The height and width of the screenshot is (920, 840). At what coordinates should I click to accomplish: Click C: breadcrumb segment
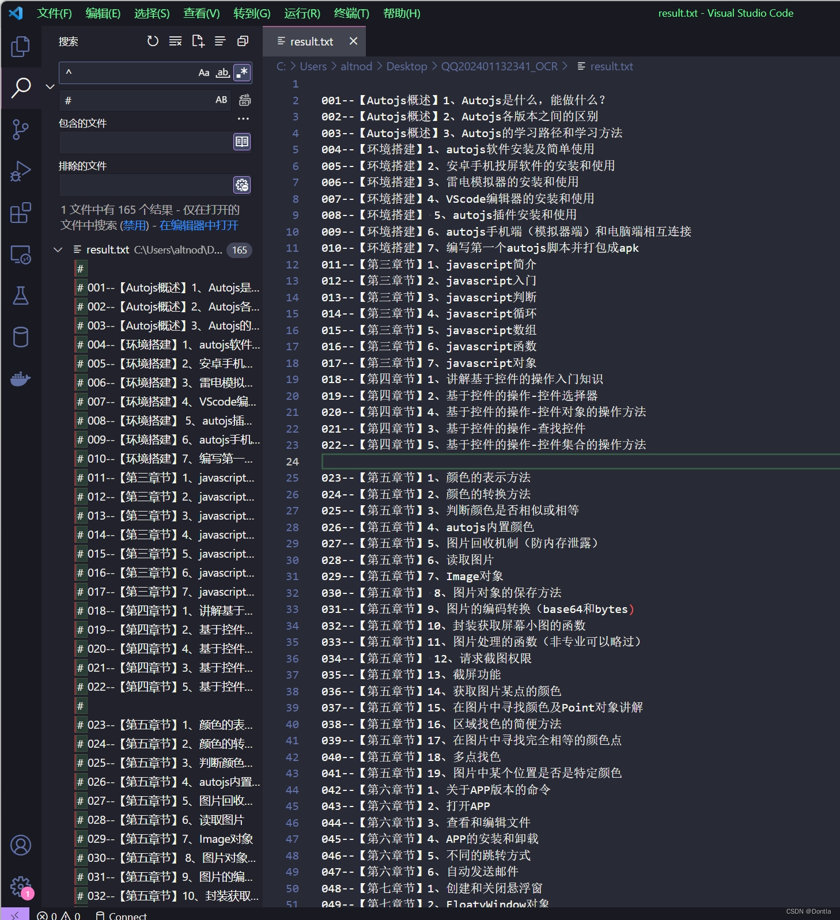(x=281, y=66)
